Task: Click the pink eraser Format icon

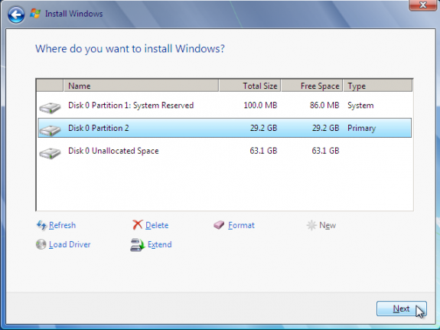Action: (219, 225)
